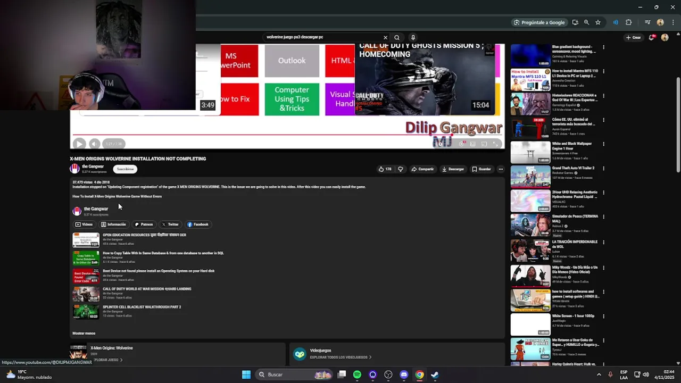Screen dimensions: 681x383
Task: Open Discord from taskbar
Action: coord(404,374)
